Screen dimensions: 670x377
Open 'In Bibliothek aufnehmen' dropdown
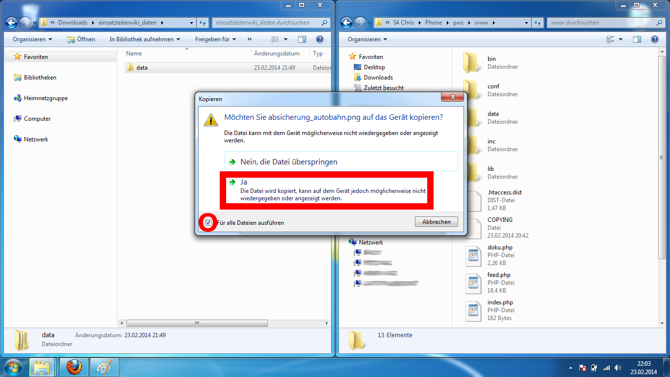(145, 39)
